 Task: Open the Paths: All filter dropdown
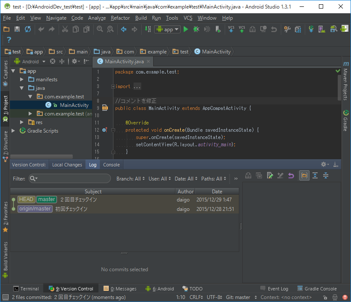[214, 179]
